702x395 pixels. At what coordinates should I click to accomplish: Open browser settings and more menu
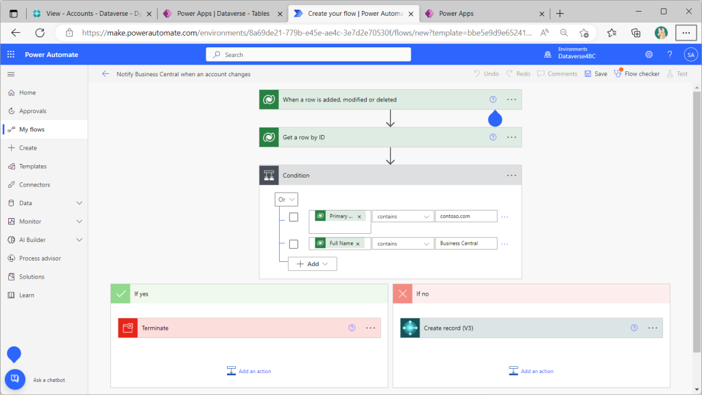coord(686,33)
